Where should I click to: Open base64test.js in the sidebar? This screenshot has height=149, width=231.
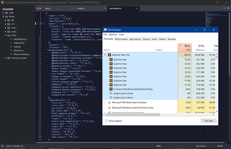(x=20, y=39)
